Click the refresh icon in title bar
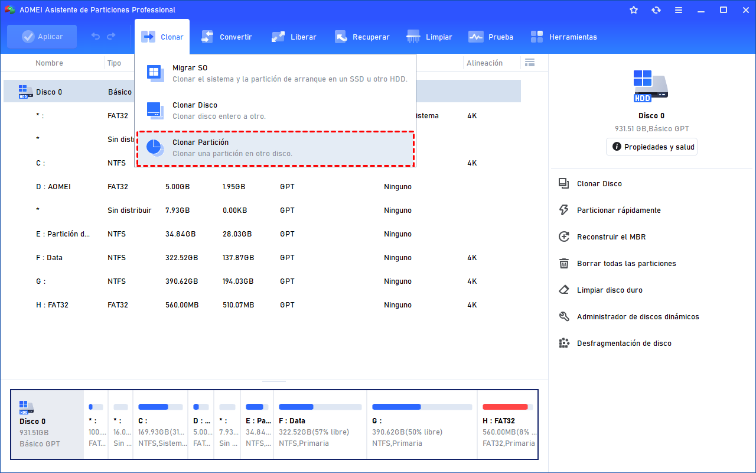756x473 pixels. (x=656, y=10)
